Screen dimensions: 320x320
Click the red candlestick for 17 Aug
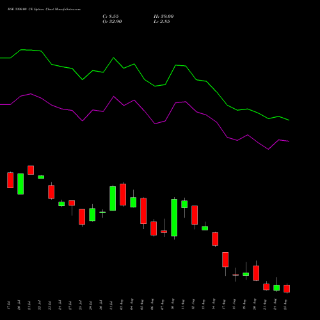pyautogui.click(x=225, y=260)
